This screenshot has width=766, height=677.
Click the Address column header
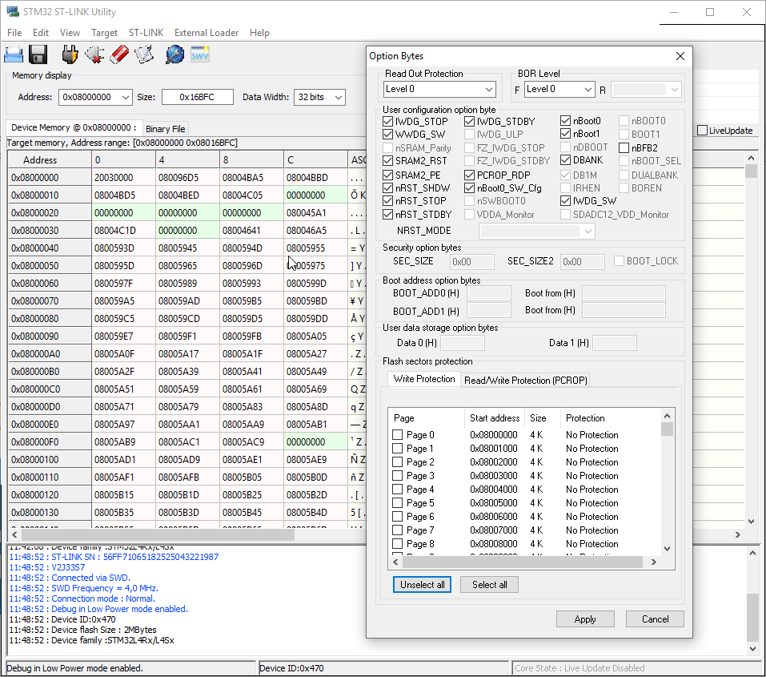pyautogui.click(x=50, y=160)
